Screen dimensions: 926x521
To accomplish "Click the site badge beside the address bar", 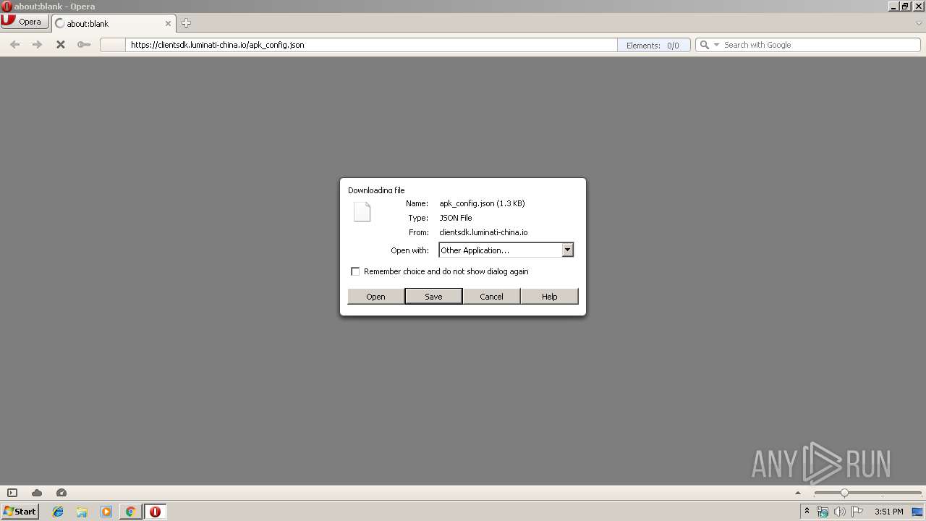I will tap(113, 45).
